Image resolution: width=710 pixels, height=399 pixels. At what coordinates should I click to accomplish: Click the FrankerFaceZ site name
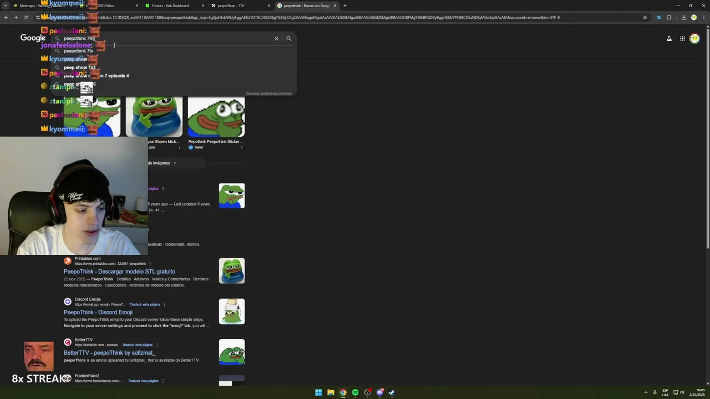[x=87, y=376]
